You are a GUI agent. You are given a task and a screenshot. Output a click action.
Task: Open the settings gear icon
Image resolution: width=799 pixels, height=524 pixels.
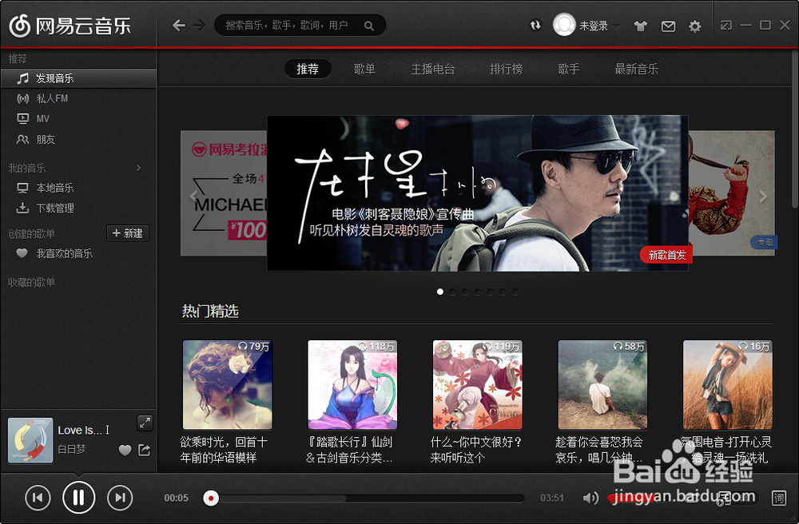[x=694, y=26]
